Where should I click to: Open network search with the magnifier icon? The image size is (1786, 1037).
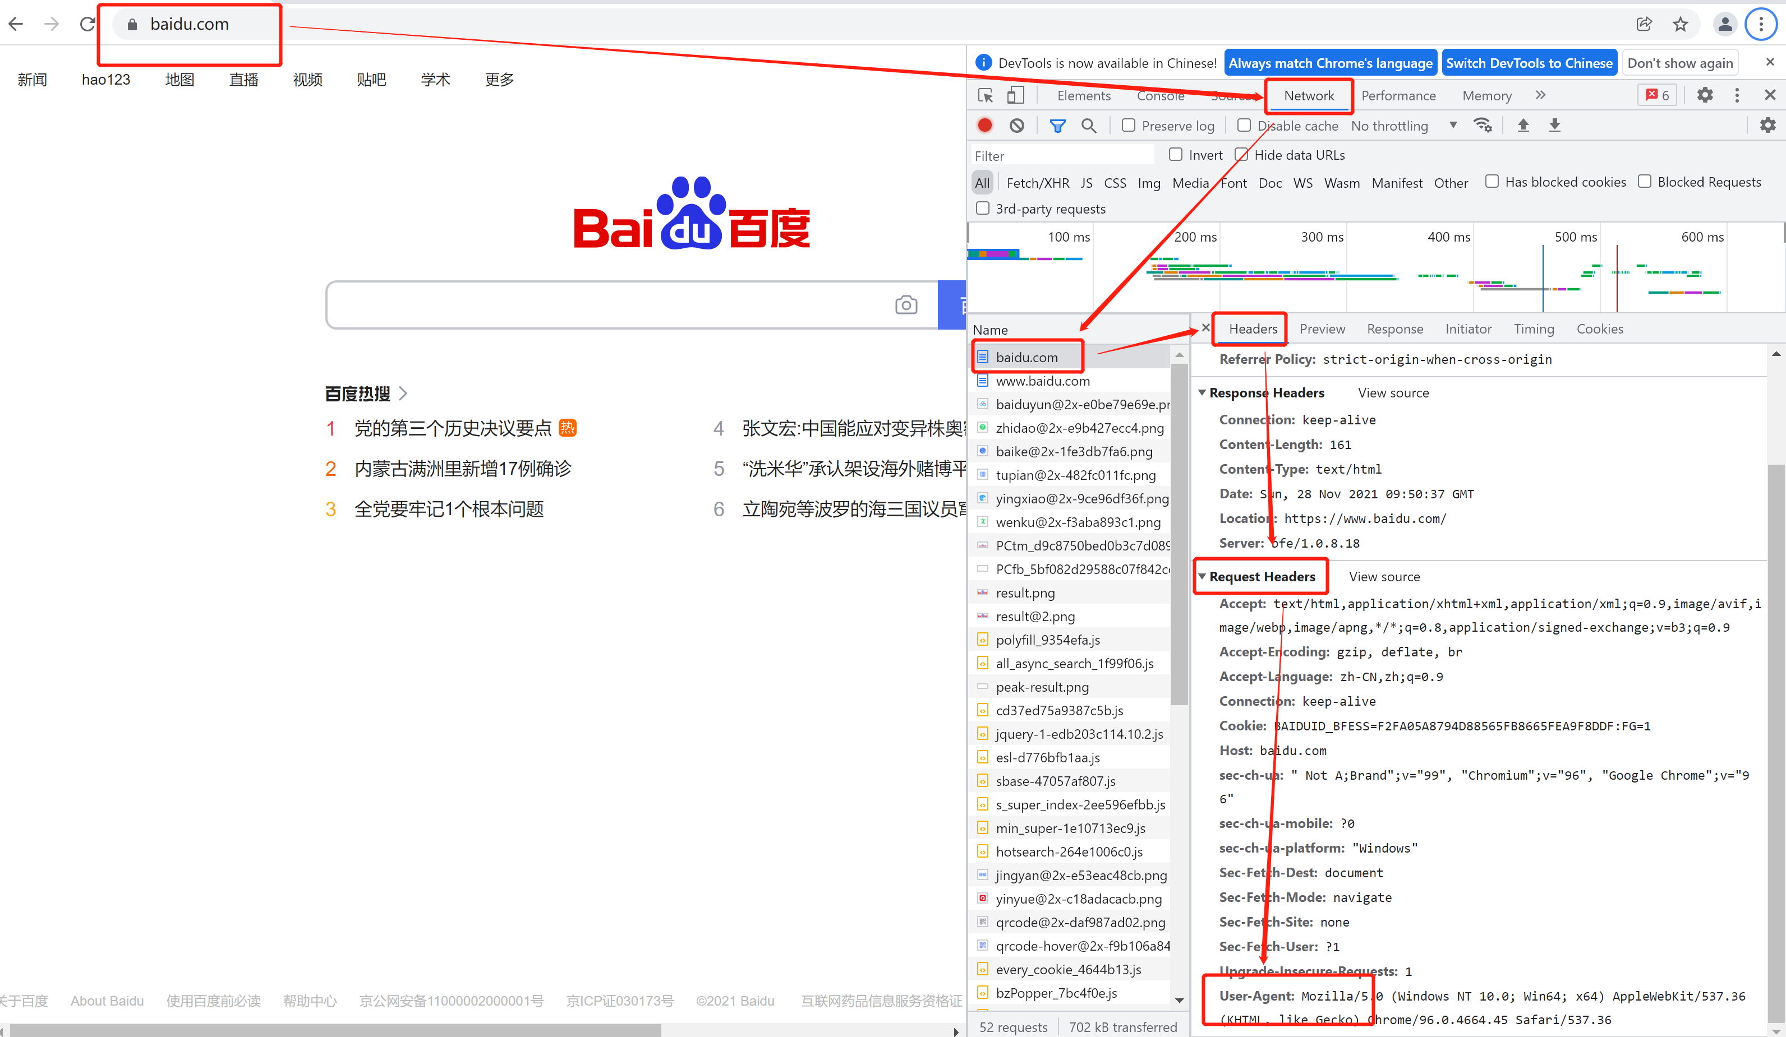coord(1089,126)
